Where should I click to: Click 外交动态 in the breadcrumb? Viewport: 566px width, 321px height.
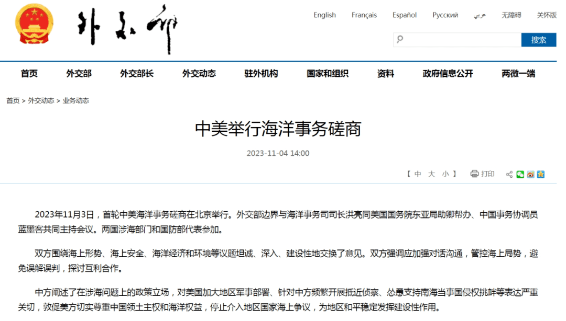point(41,100)
